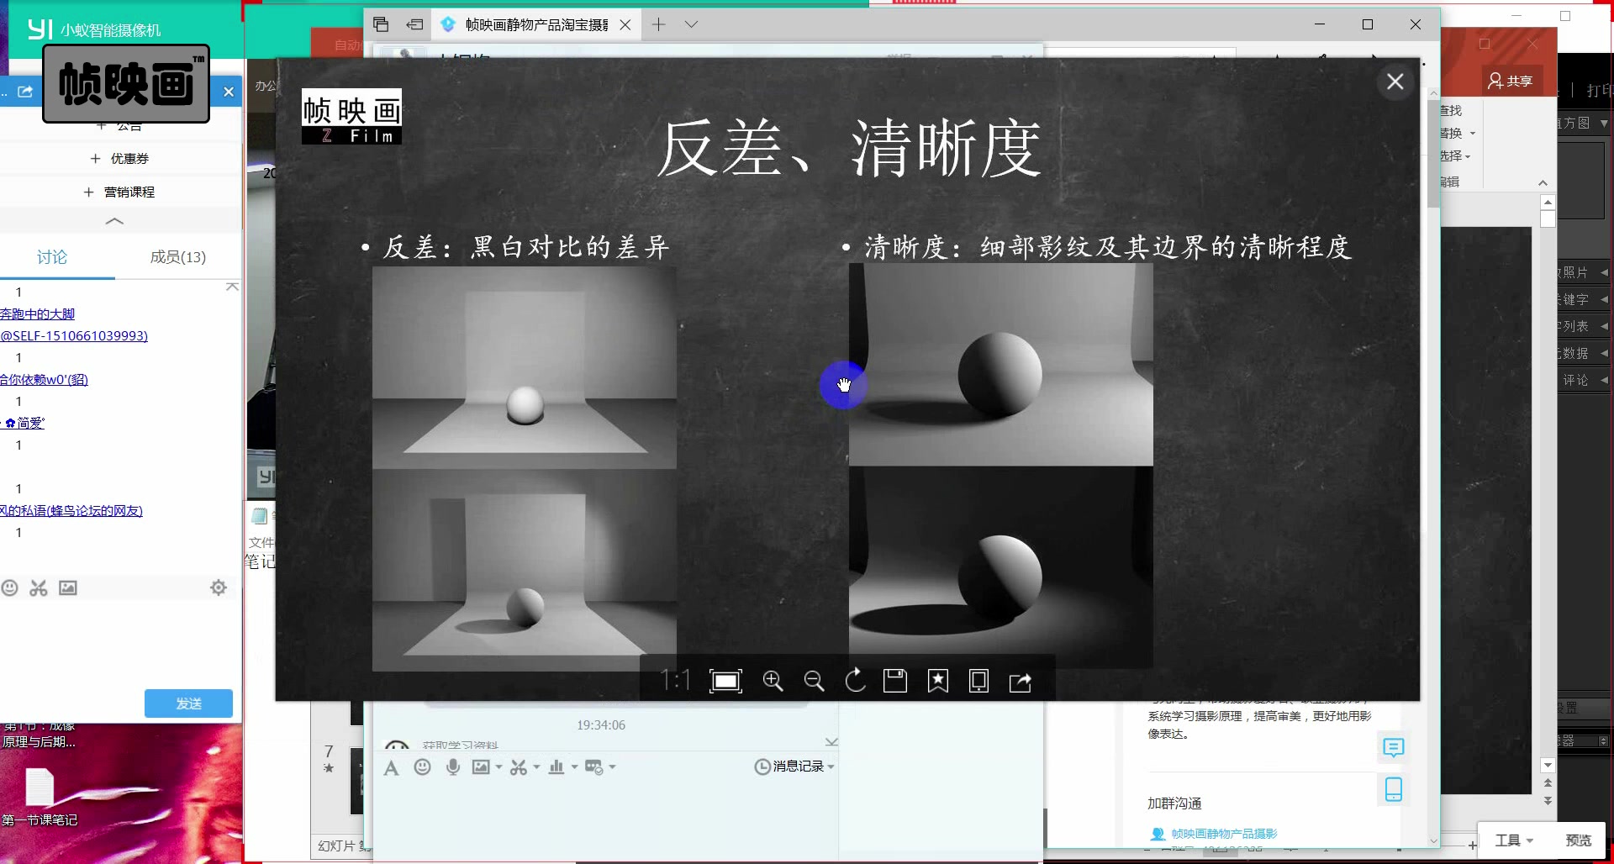This screenshot has width=1614, height=864.
Task: Close the 帧映画静物产品淘宝摄影 tab
Action: [x=625, y=25]
